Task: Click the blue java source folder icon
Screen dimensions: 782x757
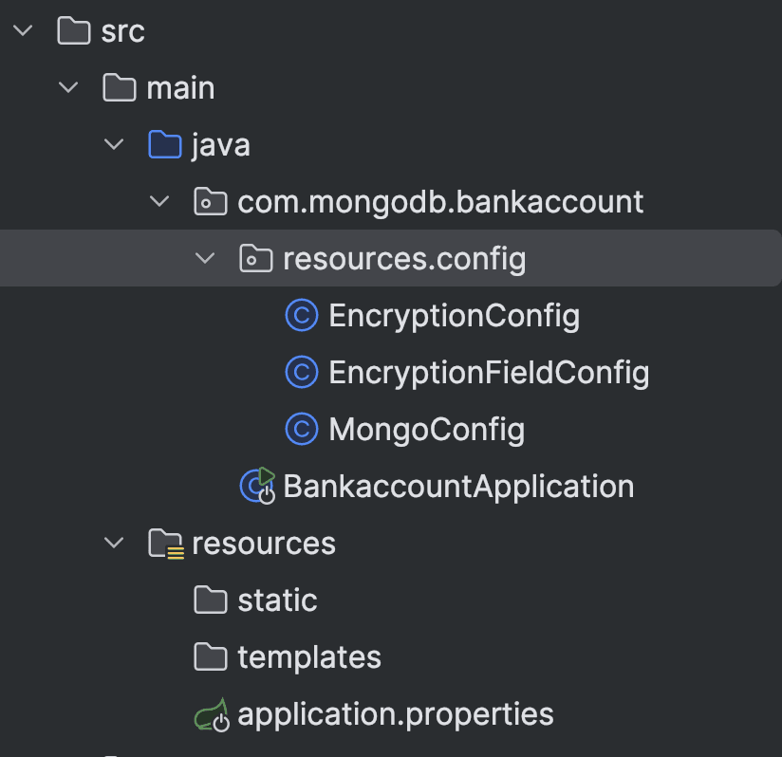Action: point(165,145)
